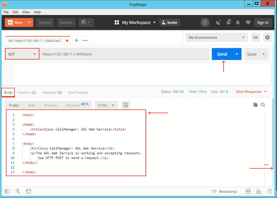277x198 pixels.
Task: Open the Edit menu
Action: click(15, 12)
